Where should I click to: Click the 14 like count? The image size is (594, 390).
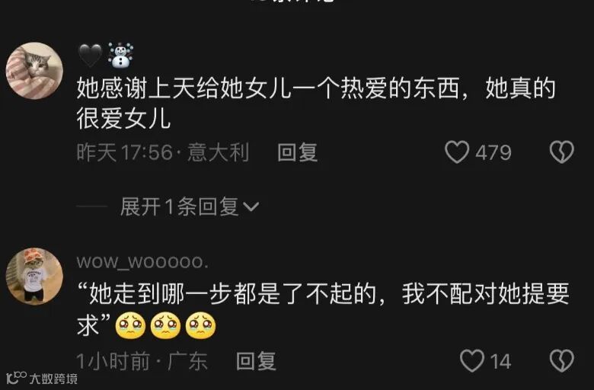pyautogui.click(x=501, y=361)
